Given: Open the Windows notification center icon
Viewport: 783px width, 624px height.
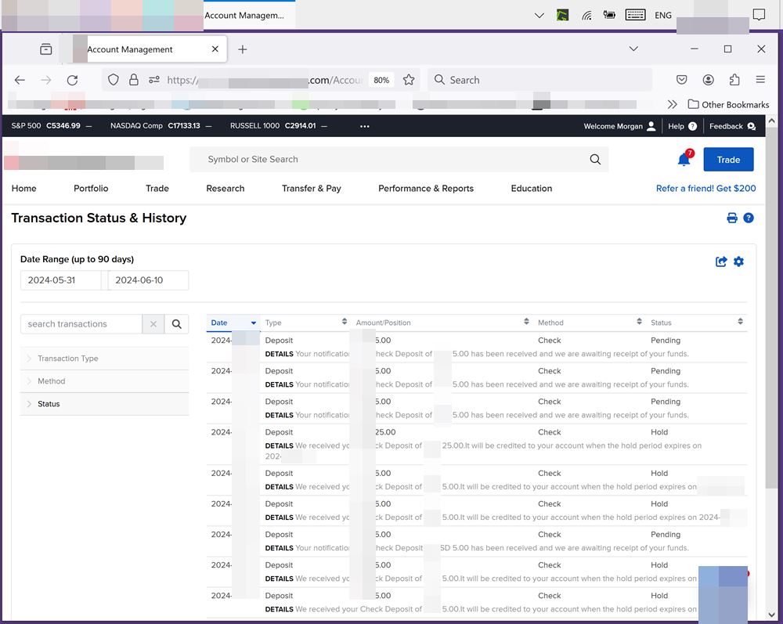Looking at the screenshot, I should click(x=759, y=15).
